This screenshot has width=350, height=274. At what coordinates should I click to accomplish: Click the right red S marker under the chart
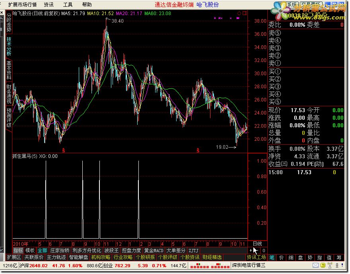[198, 150]
